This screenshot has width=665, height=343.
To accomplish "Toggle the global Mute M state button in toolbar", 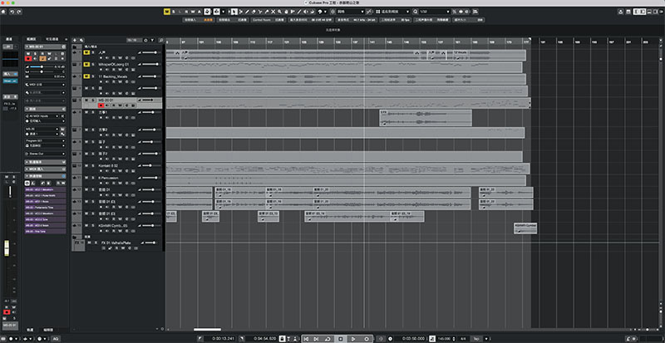I will pos(168,12).
